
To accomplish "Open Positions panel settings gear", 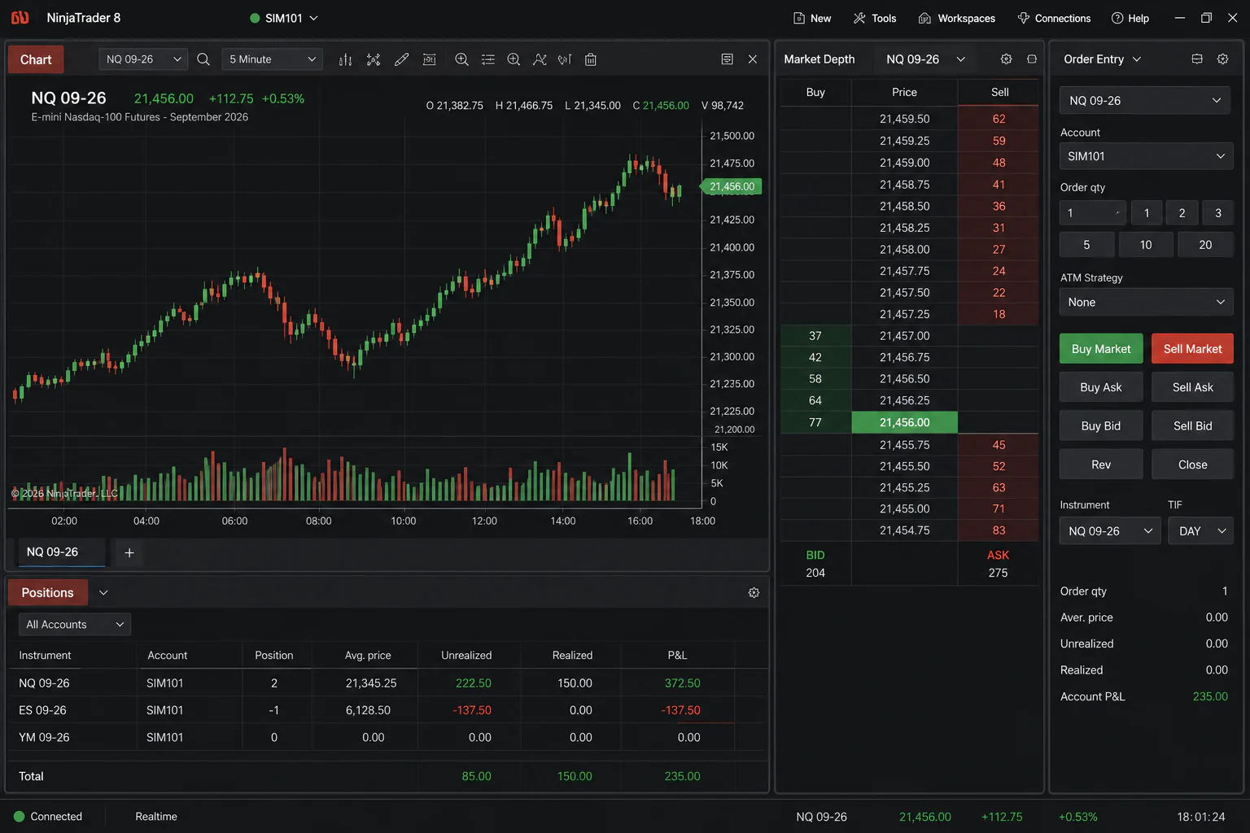I will (x=754, y=593).
